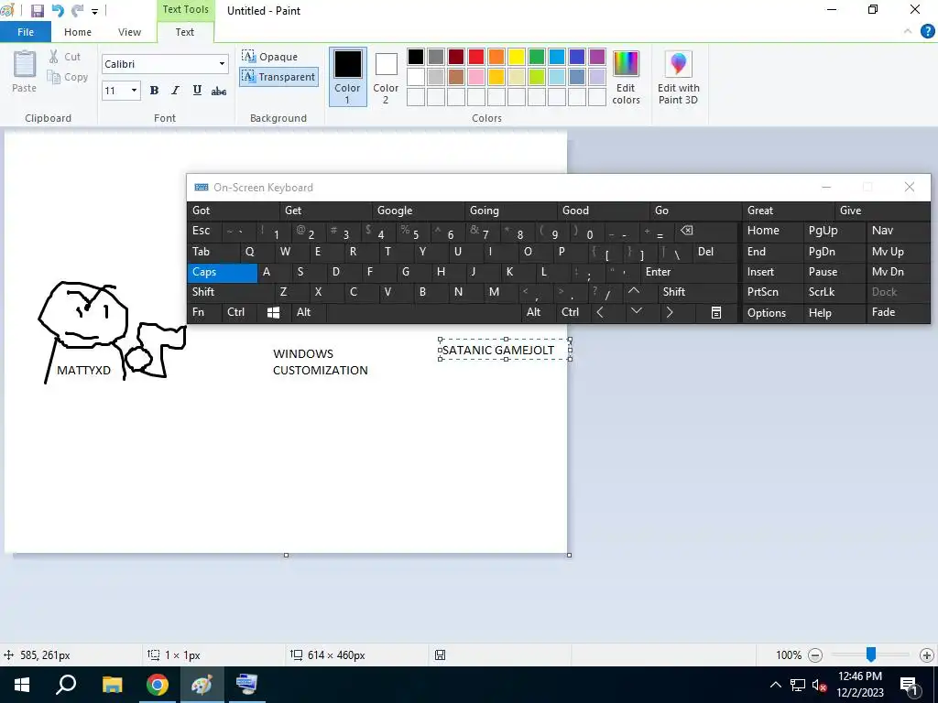Screen dimensions: 938x703
Task: Open File Explorer from the taskbar
Action: pos(112,685)
